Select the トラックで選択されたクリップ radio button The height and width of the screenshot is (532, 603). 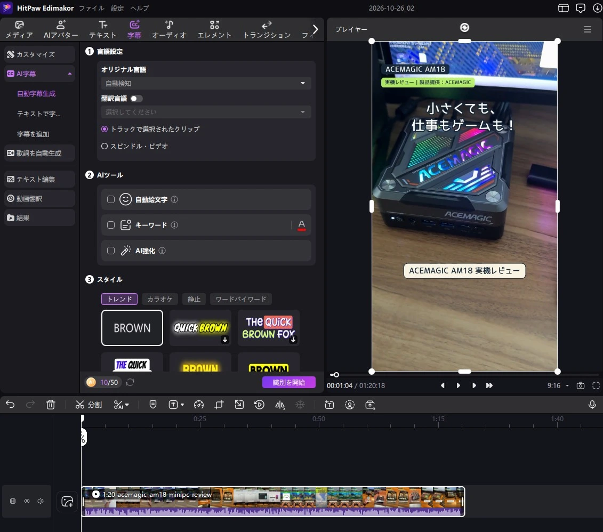click(x=104, y=129)
